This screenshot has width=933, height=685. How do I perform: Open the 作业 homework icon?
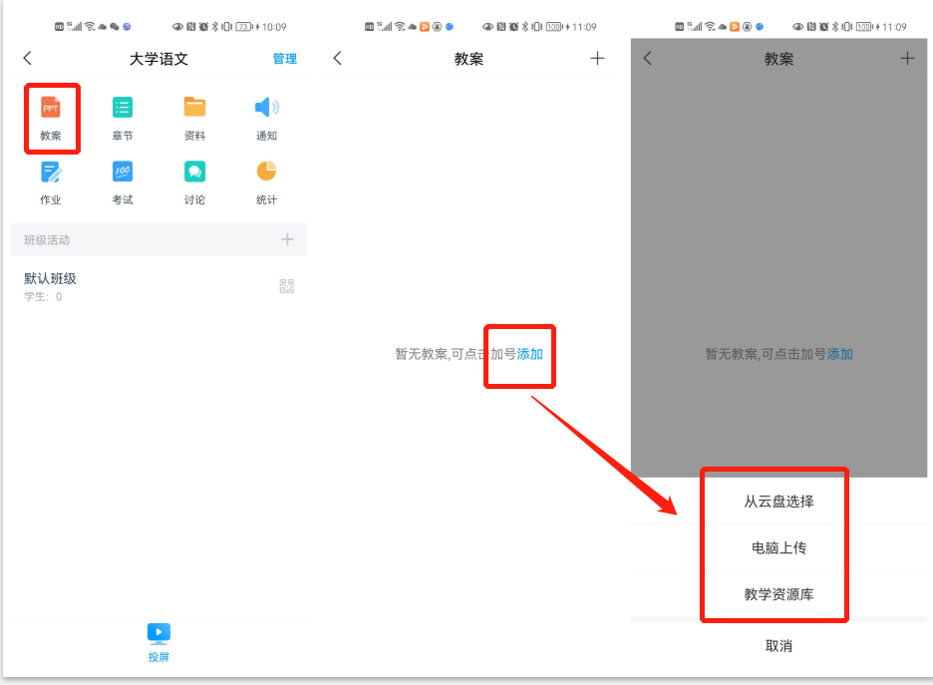51,171
